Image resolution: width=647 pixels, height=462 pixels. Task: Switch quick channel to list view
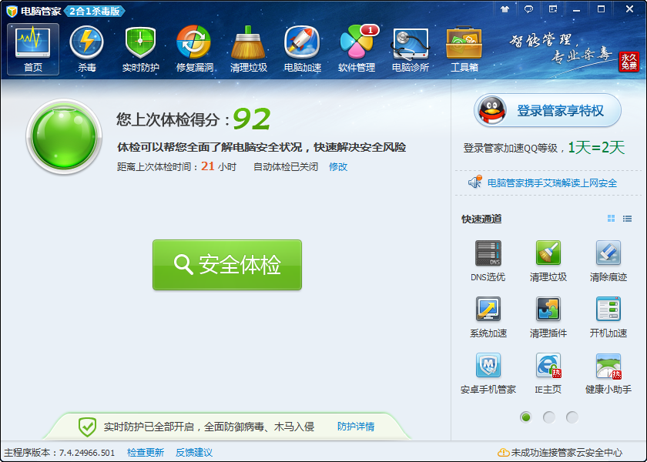pyautogui.click(x=628, y=219)
